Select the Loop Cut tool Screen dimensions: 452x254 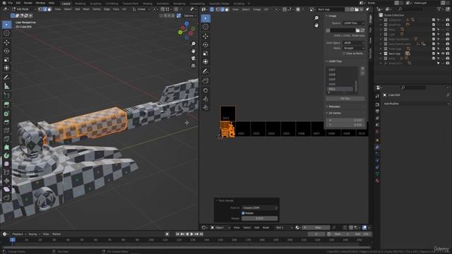point(6,131)
